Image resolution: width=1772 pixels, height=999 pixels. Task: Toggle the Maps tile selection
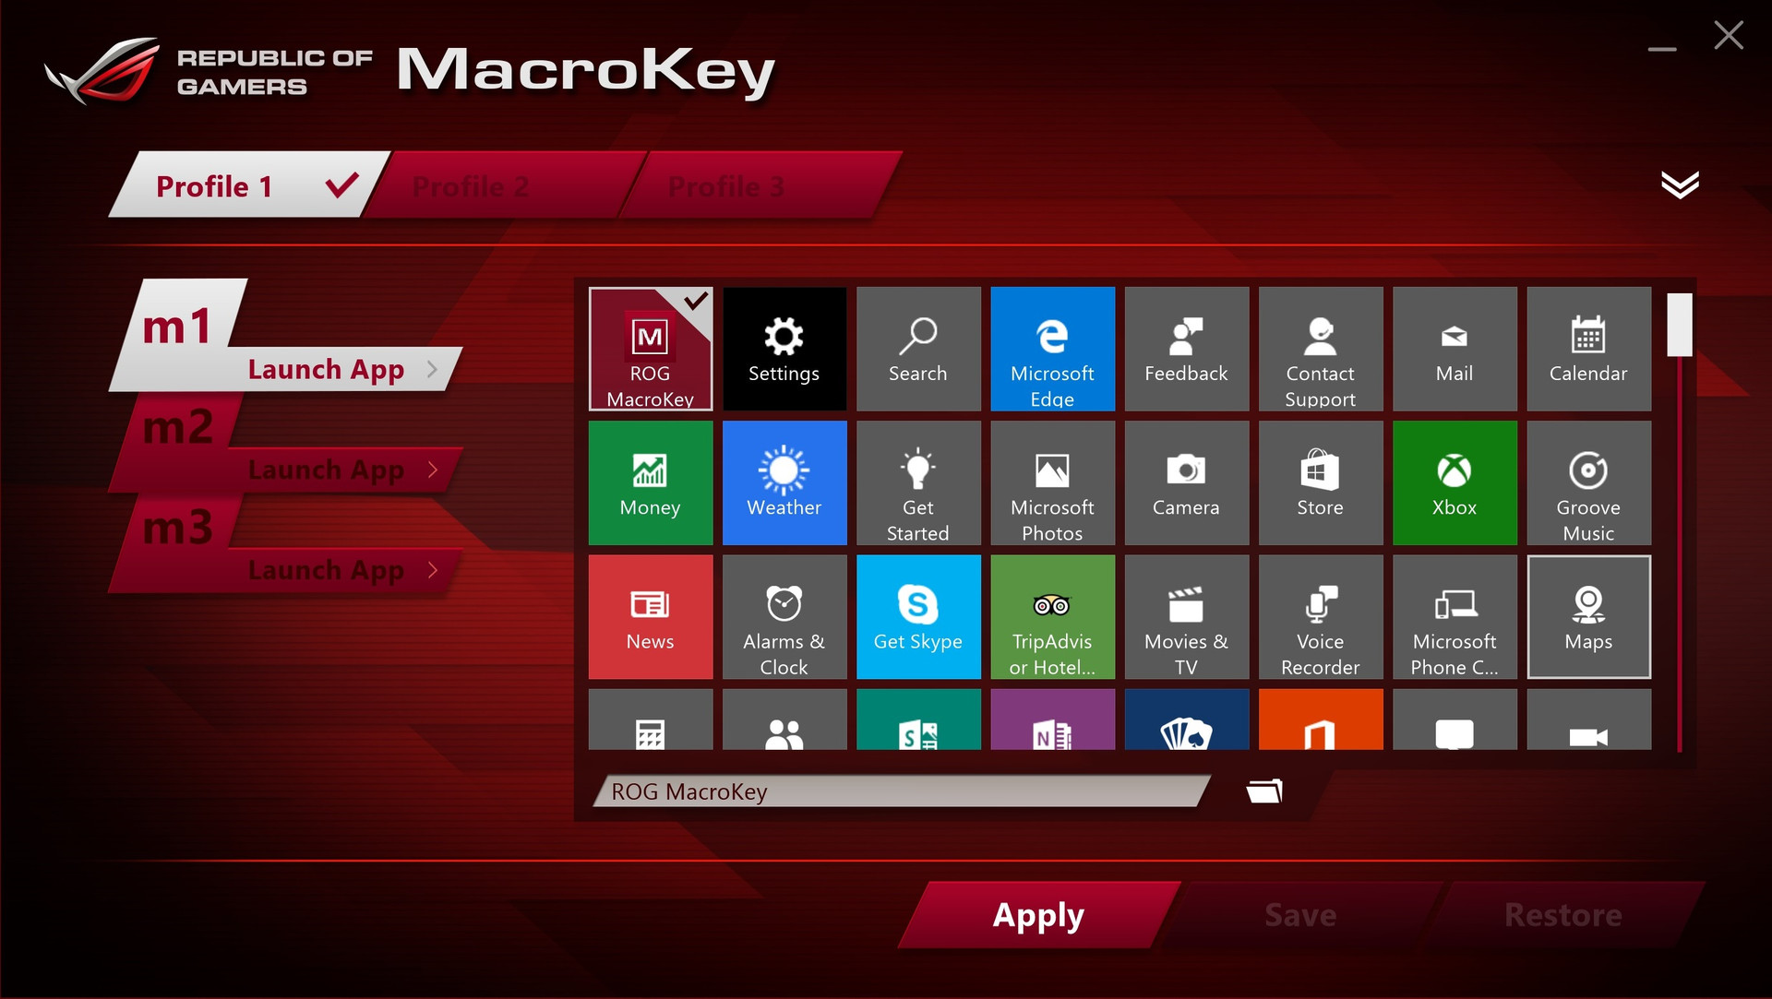coord(1587,616)
